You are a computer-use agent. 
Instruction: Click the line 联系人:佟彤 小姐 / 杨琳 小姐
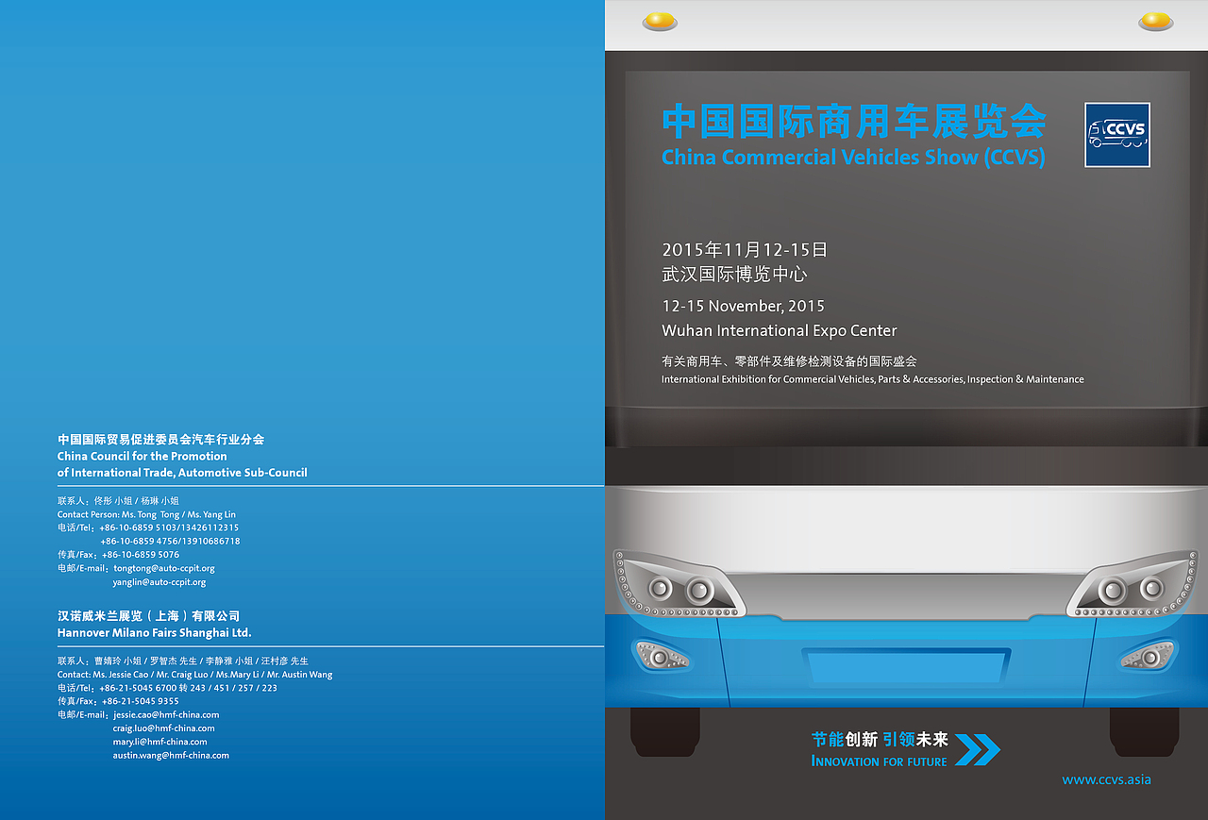click(x=118, y=501)
